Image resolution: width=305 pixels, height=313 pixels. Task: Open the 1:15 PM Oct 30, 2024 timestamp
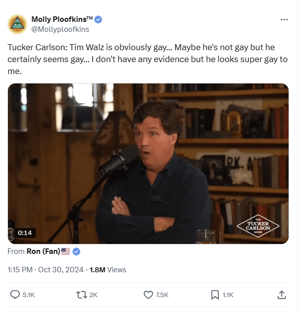45,270
